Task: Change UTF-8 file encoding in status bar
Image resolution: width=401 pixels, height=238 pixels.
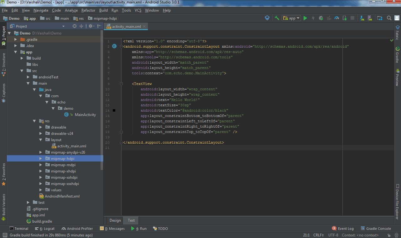Action: [333, 235]
